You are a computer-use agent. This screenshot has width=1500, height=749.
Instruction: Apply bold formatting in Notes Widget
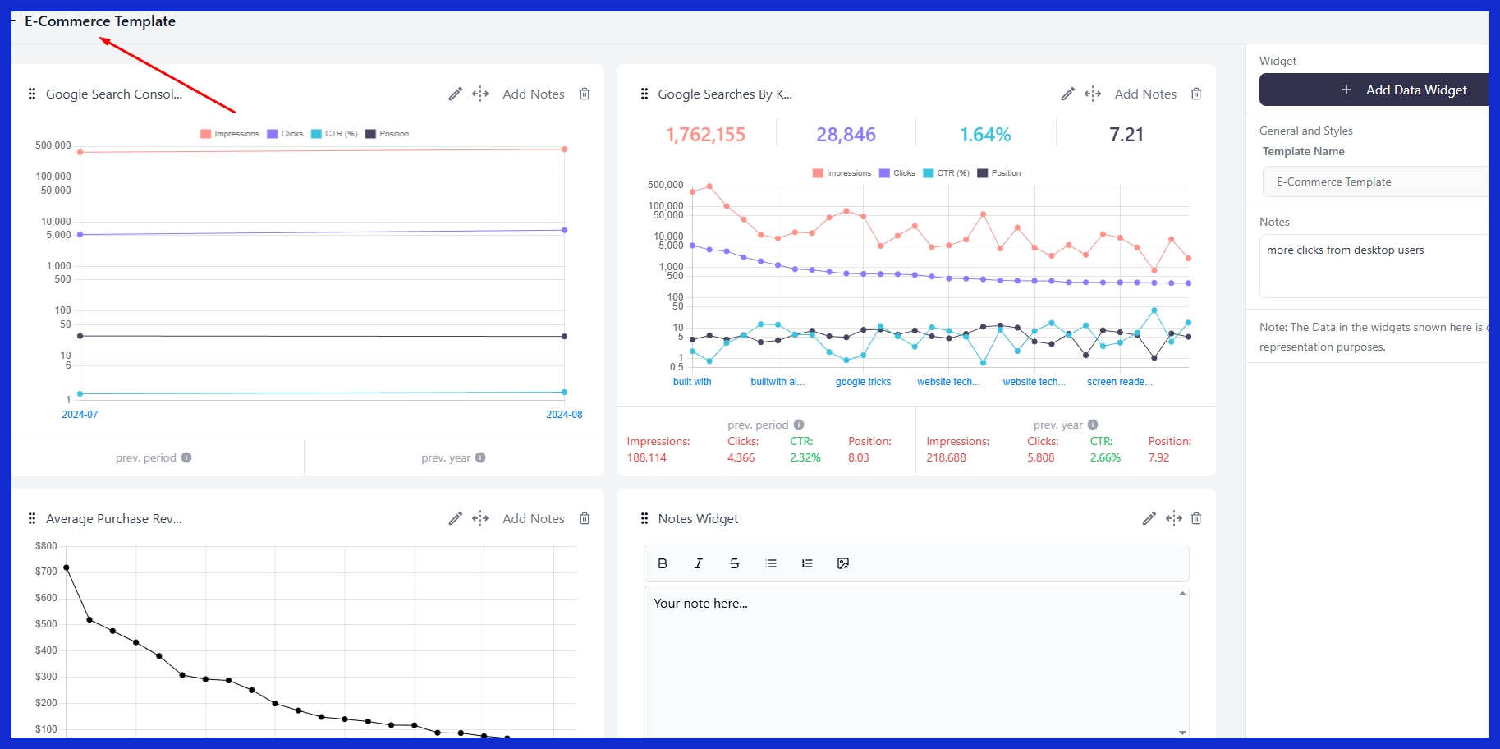[x=663, y=563]
